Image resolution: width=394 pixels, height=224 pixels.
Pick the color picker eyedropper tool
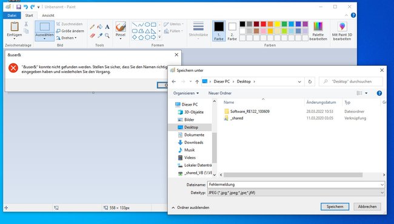pyautogui.click(x=100, y=36)
